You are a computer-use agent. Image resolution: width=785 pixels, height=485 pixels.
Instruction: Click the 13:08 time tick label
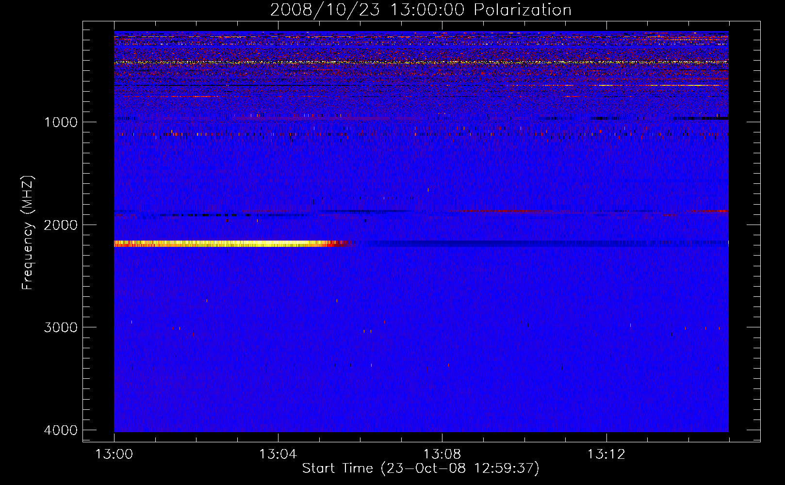click(442, 454)
